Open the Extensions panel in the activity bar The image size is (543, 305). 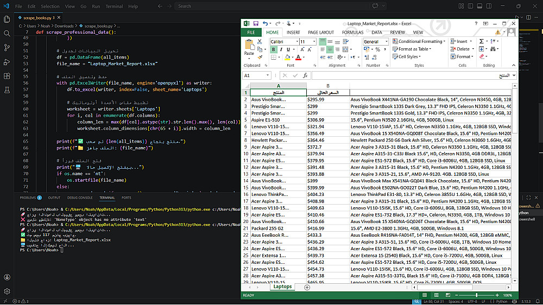pos(7,75)
